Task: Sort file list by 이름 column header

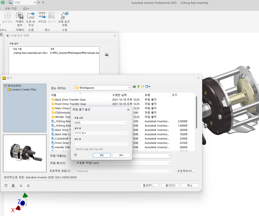Action: click(80, 95)
